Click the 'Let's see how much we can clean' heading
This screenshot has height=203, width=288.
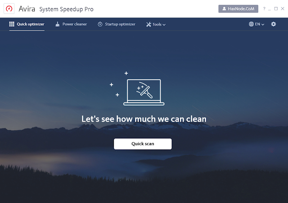pos(144,119)
